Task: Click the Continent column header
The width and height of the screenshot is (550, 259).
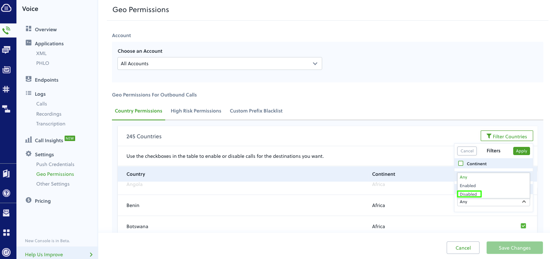Action: 384,174
